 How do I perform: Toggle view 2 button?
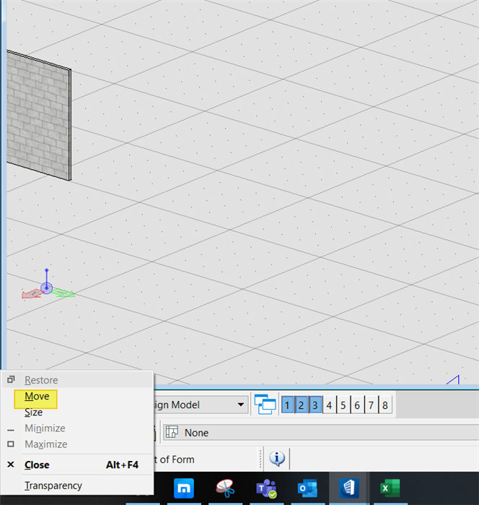coord(301,405)
